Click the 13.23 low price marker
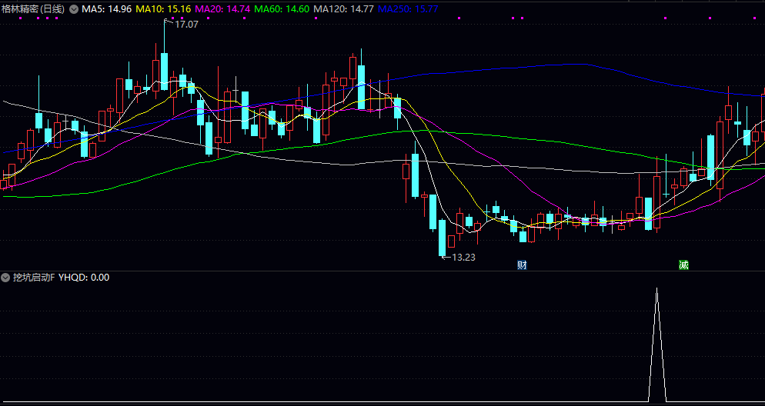This screenshot has width=765, height=406. point(463,258)
